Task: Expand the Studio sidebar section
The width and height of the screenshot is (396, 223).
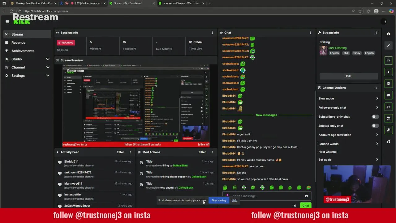Action: (x=48, y=59)
